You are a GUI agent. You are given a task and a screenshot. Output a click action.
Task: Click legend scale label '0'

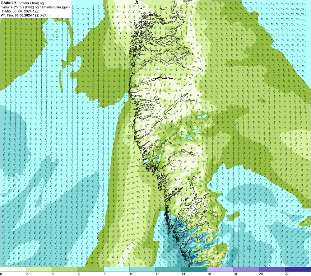coord(1,274)
